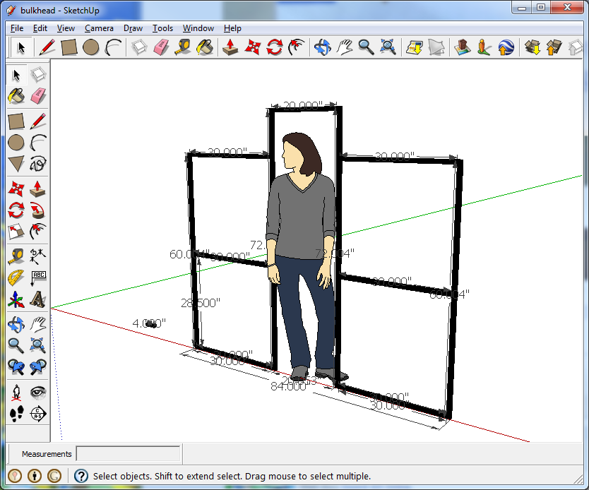Activate the 3D Text tool
This screenshot has height=490, width=589.
click(38, 300)
